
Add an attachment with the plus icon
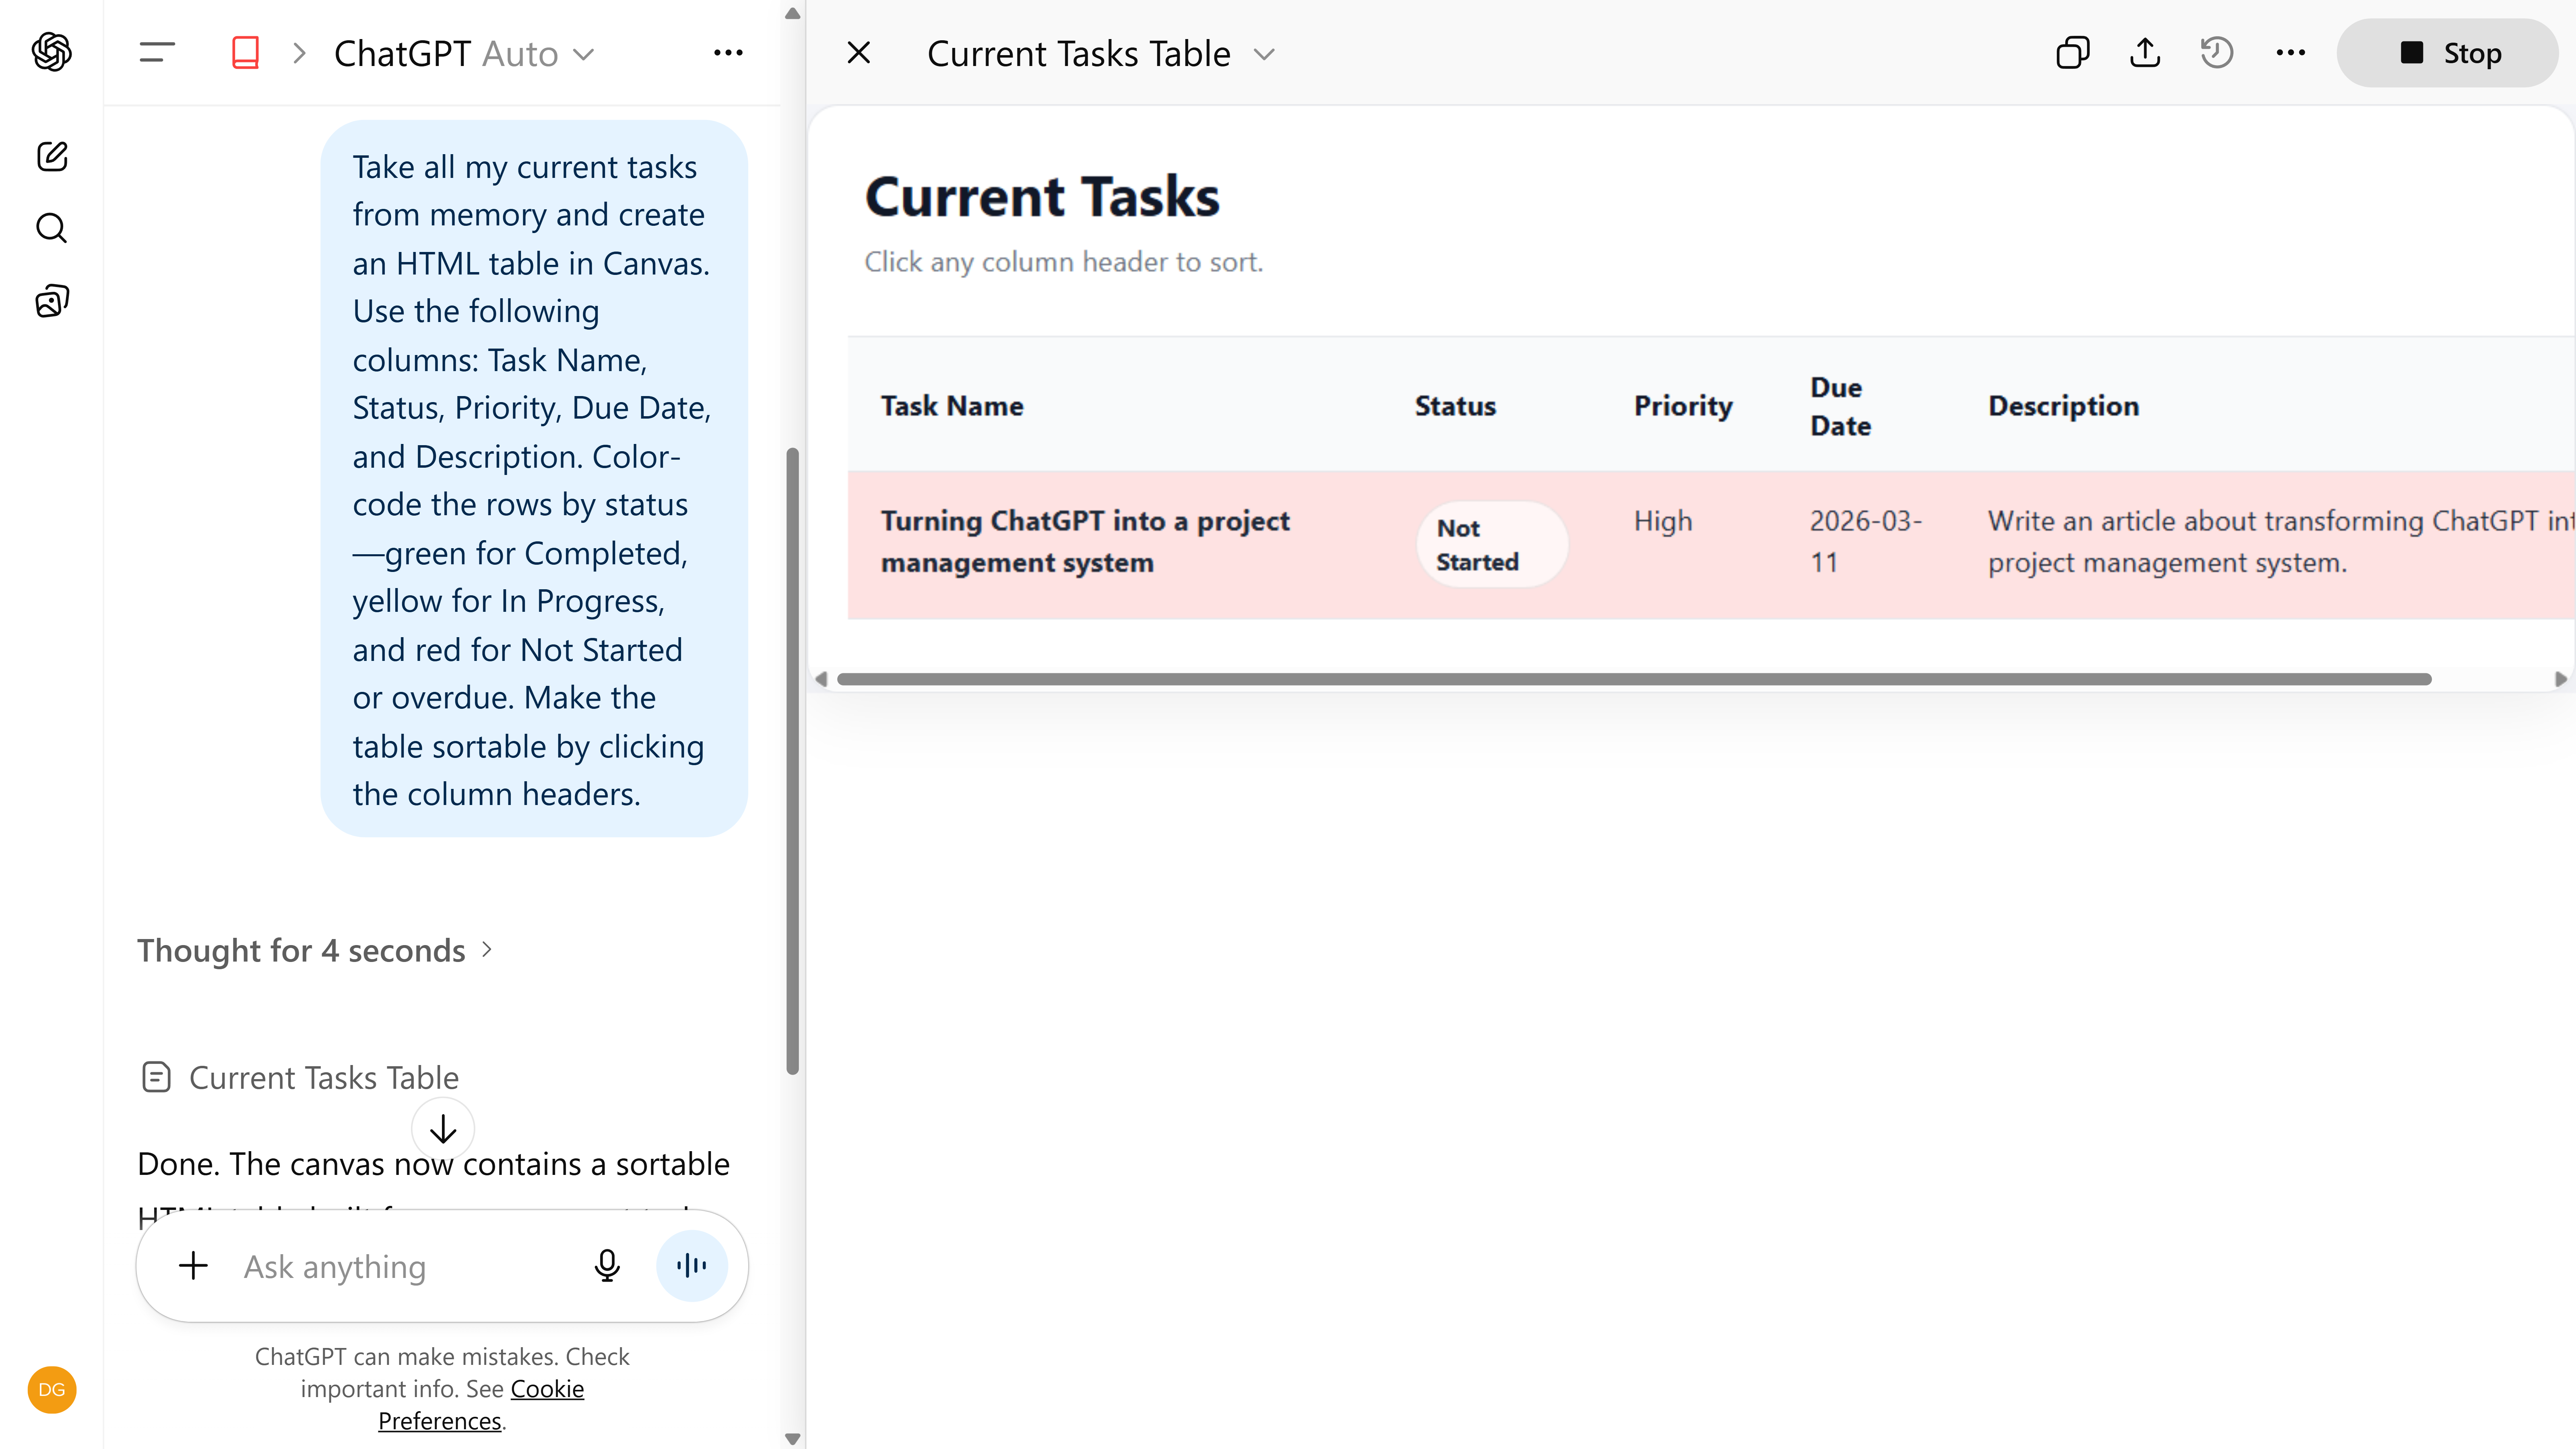pyautogui.click(x=193, y=1266)
